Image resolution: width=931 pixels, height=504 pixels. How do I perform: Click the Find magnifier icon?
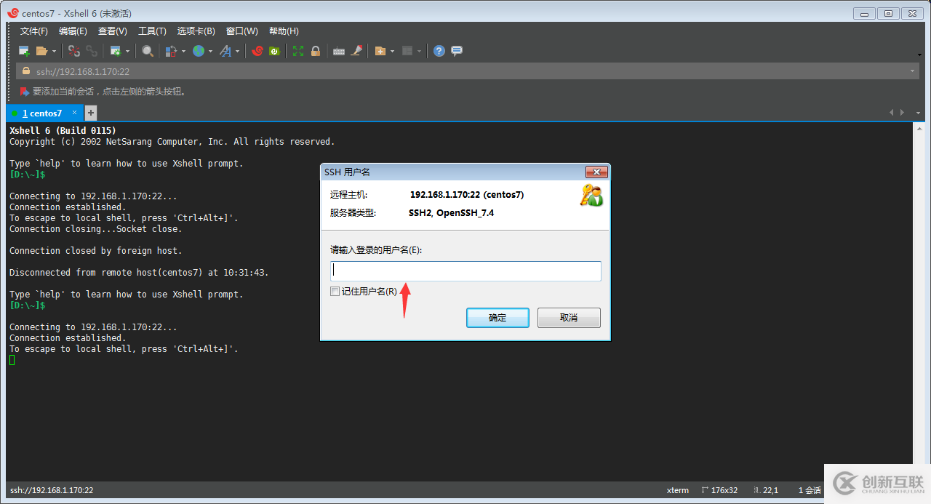click(x=148, y=51)
